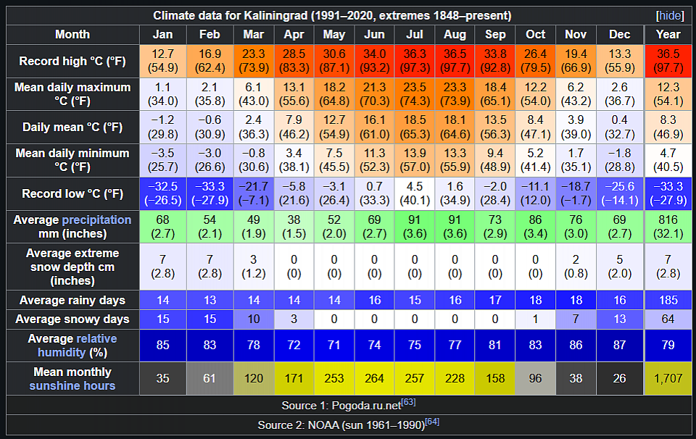
Task: Click the 'Average snowy days' row header
Action: pos(72,319)
